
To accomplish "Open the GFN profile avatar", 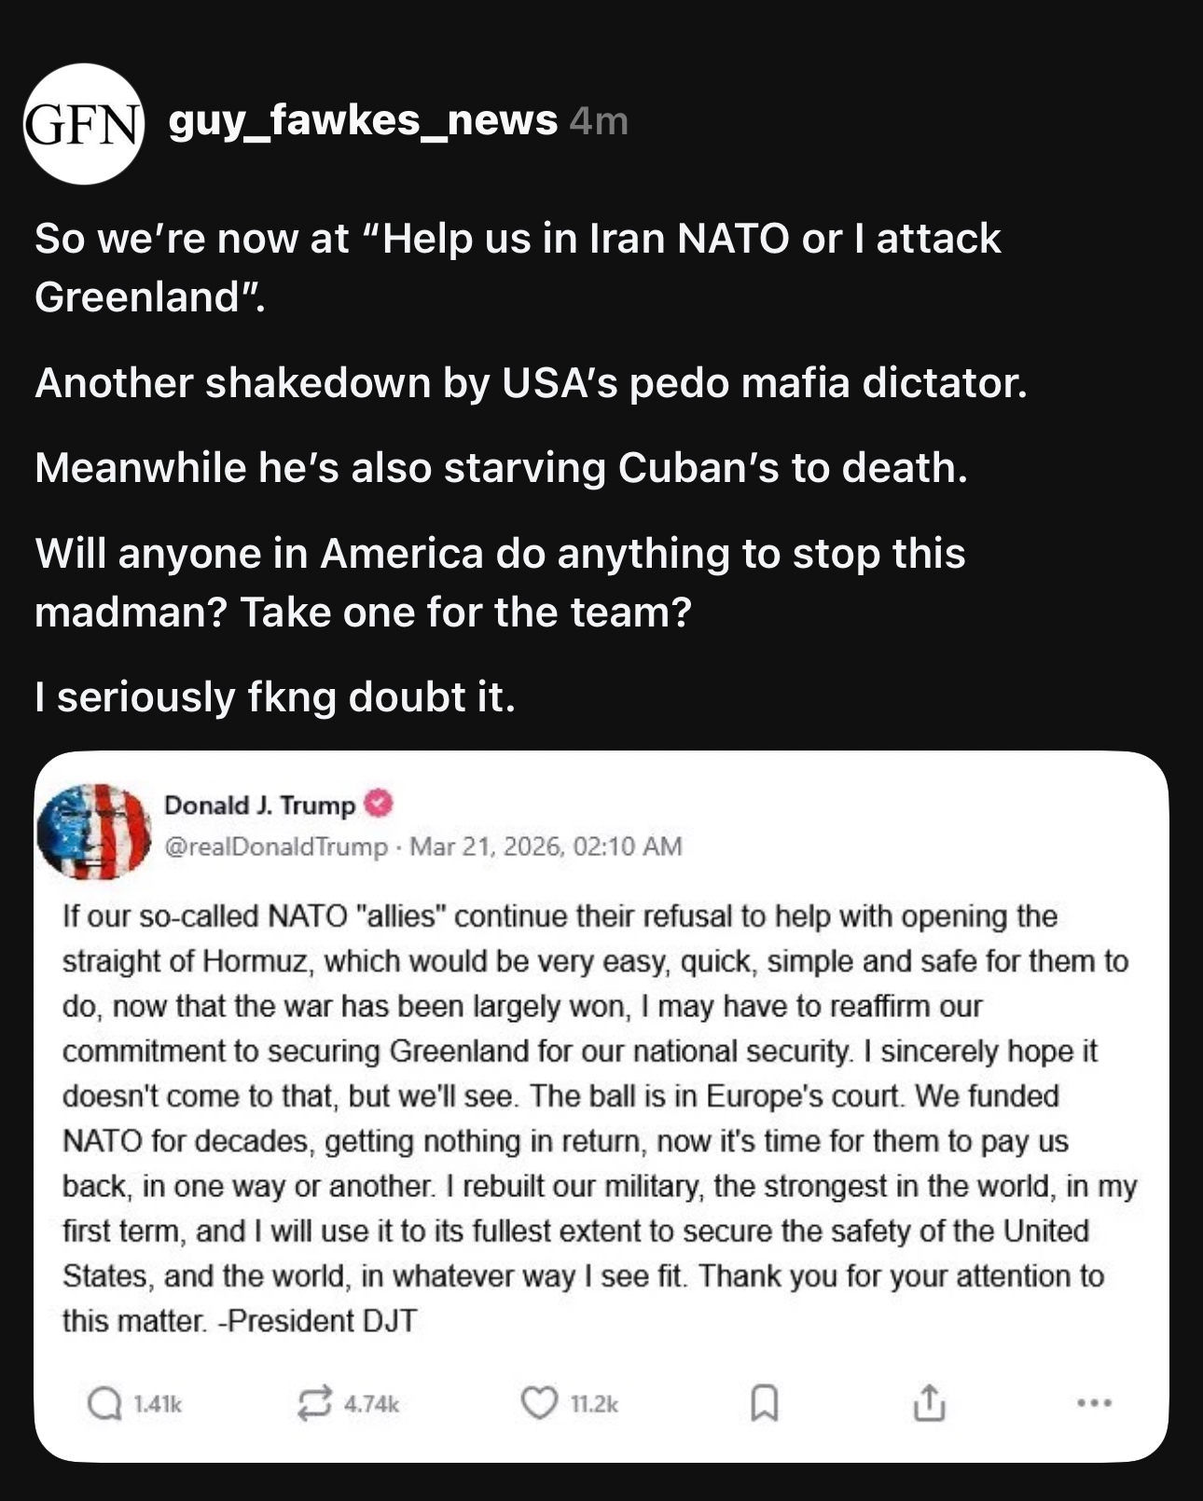I will [x=84, y=124].
